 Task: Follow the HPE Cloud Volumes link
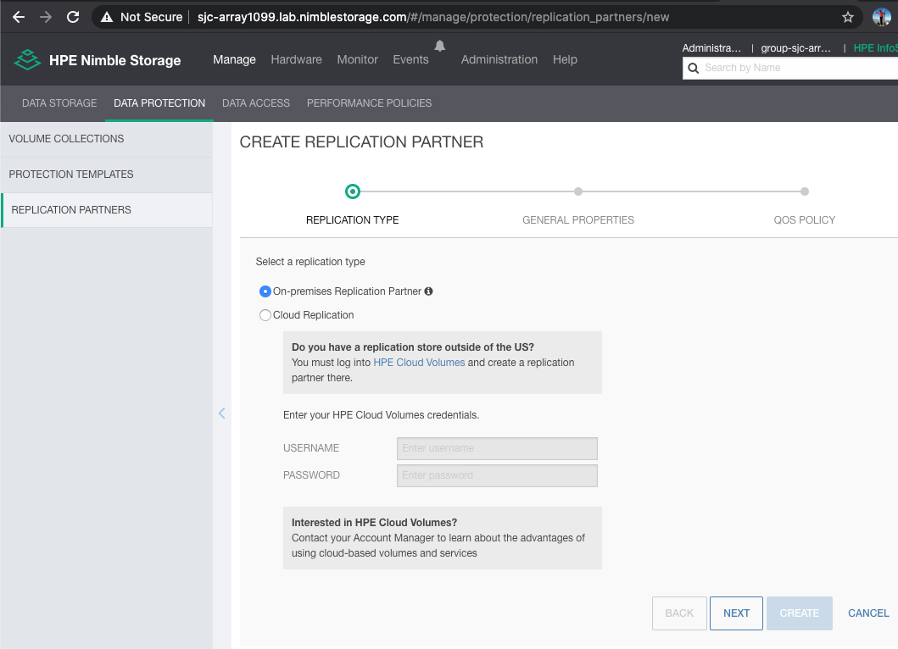pyautogui.click(x=419, y=363)
